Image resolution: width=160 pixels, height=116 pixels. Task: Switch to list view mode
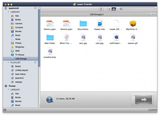click(109, 9)
